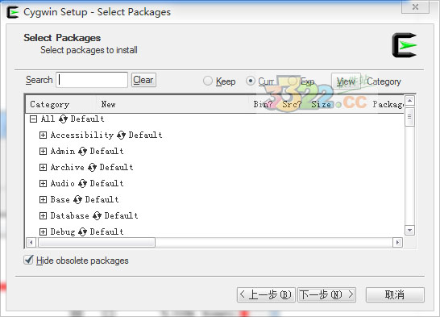Click the Clear search button
The height and width of the screenshot is (317, 440).
pyautogui.click(x=143, y=80)
